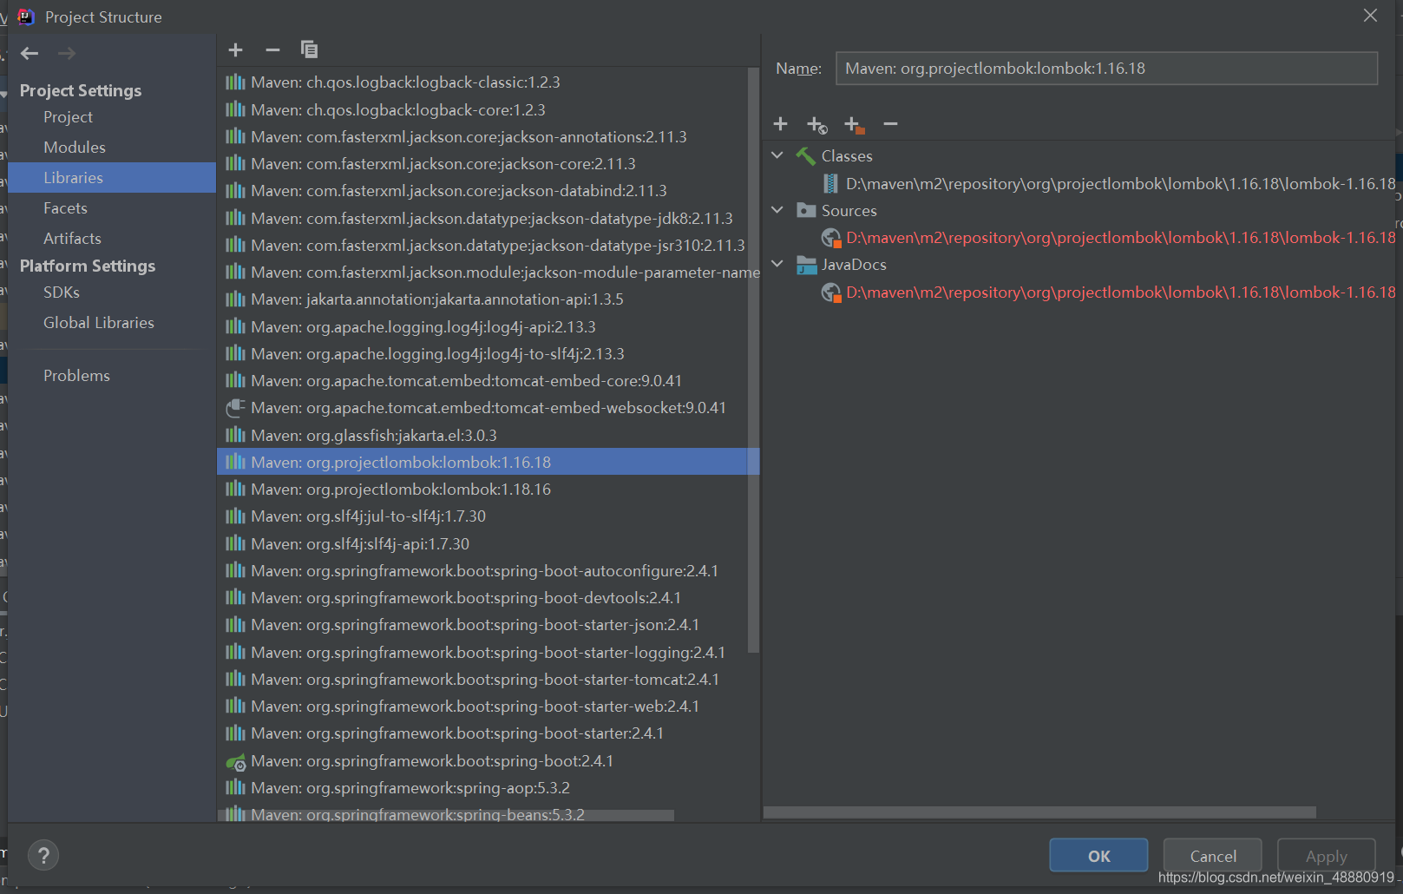
Task: Click the forward navigation arrow
Action: (67, 54)
